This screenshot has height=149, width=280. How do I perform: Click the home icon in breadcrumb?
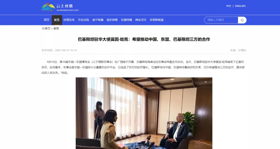[x=43, y=29]
